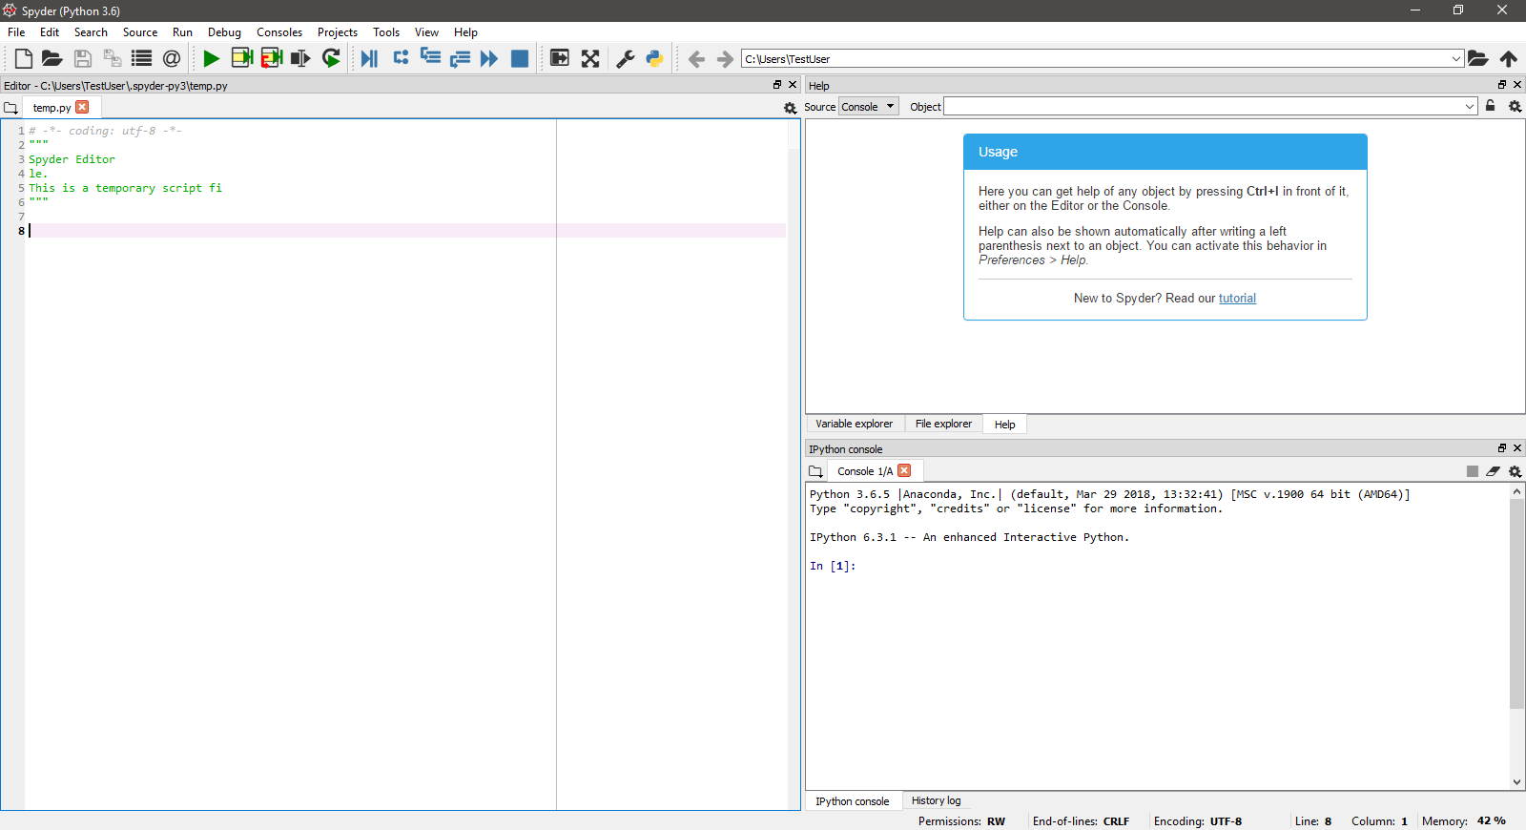The image size is (1526, 830).
Task: Open the Tools menu
Action: [x=386, y=32]
